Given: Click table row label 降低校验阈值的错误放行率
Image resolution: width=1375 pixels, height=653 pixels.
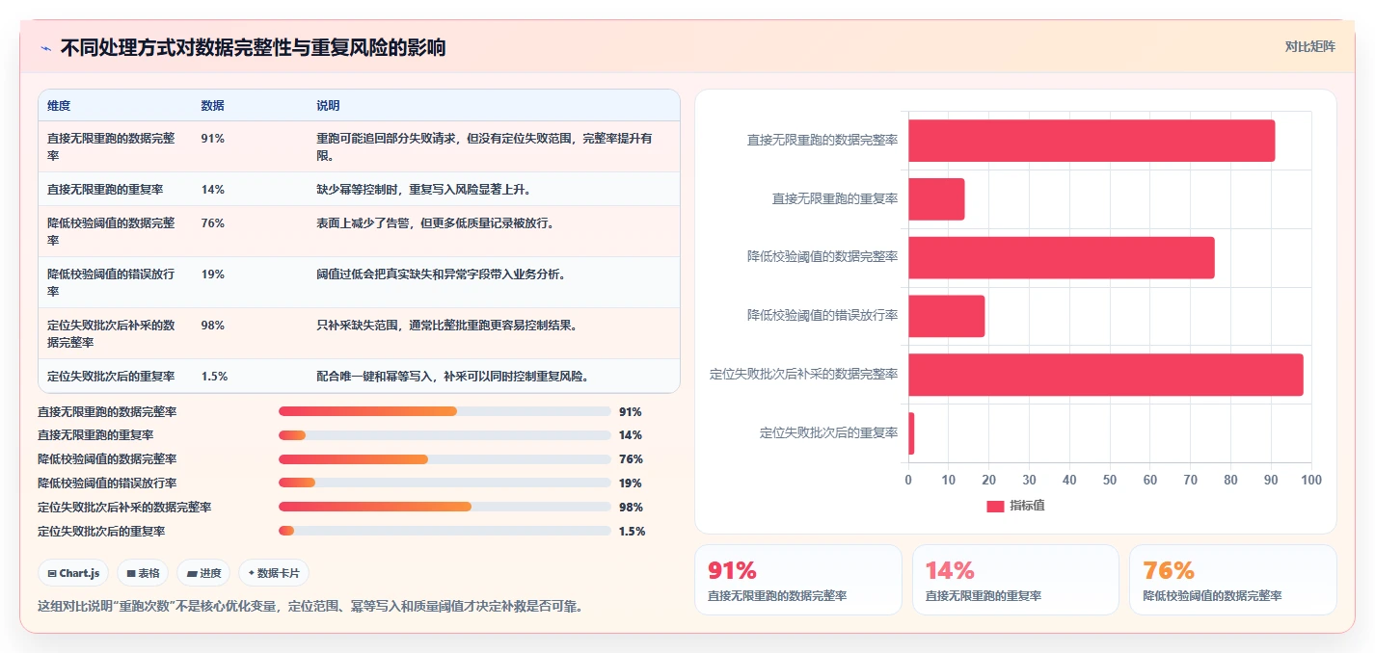Looking at the screenshot, I should [111, 282].
